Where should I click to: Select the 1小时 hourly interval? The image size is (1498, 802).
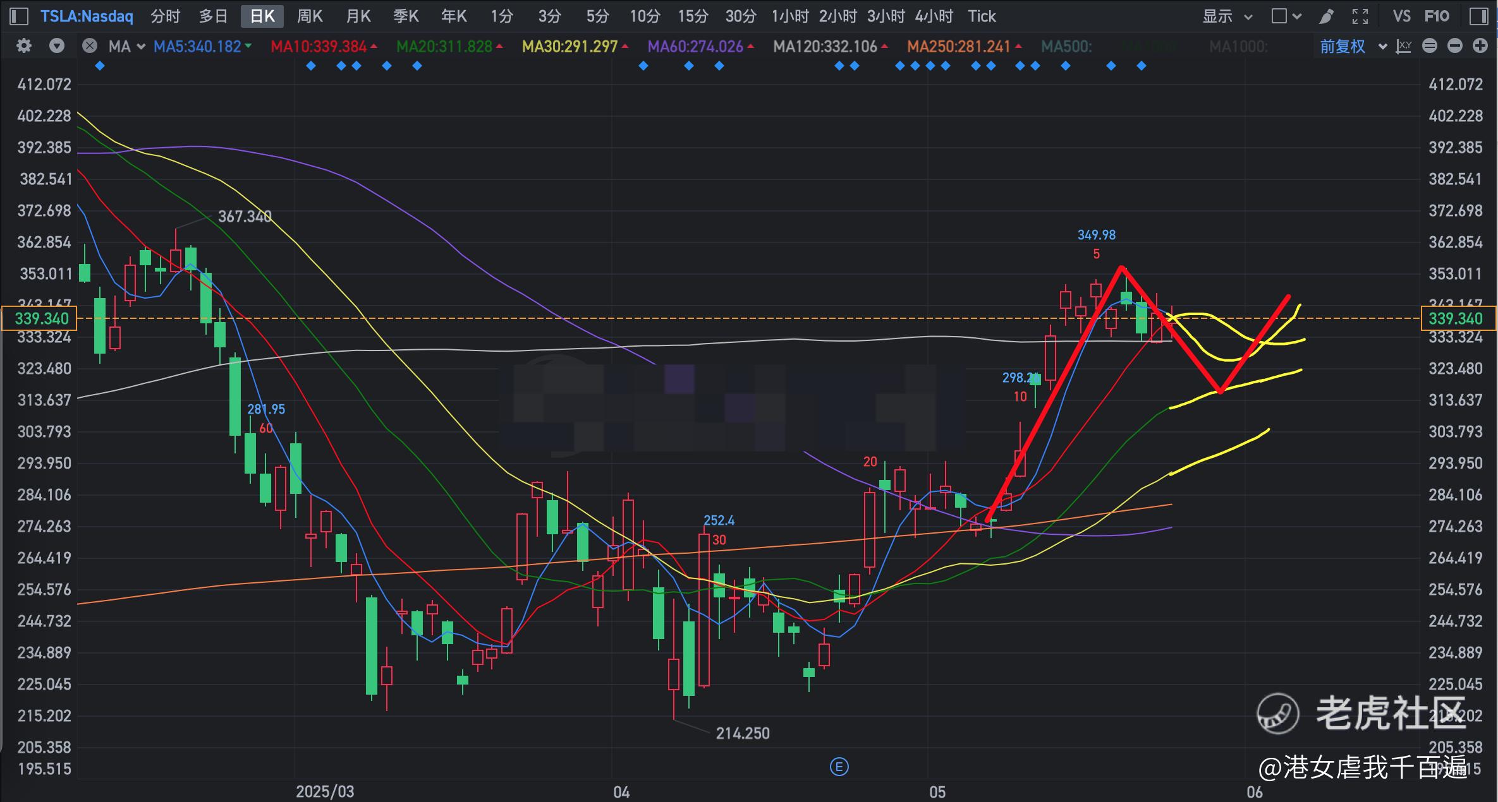tap(790, 16)
